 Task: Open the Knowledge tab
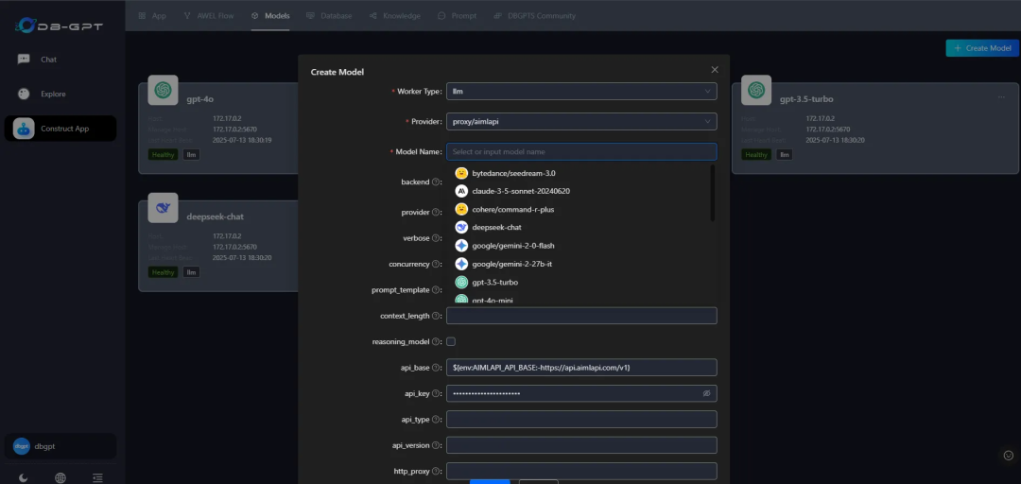[395, 16]
